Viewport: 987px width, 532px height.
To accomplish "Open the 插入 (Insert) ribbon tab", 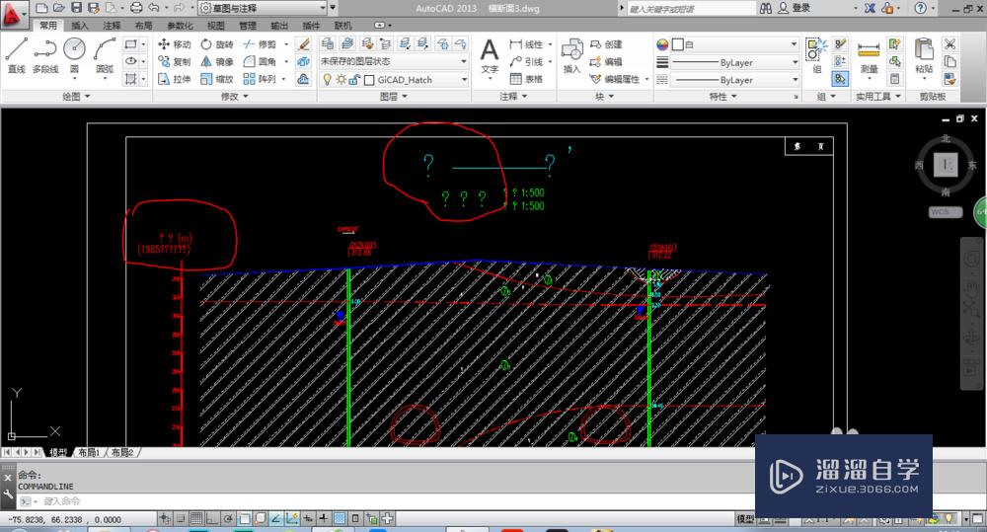I will pos(79,26).
